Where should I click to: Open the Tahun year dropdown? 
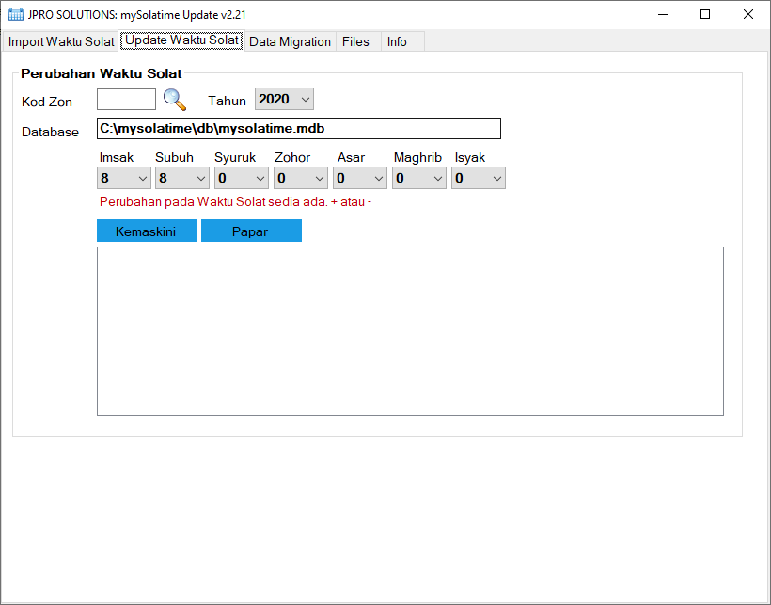(284, 100)
